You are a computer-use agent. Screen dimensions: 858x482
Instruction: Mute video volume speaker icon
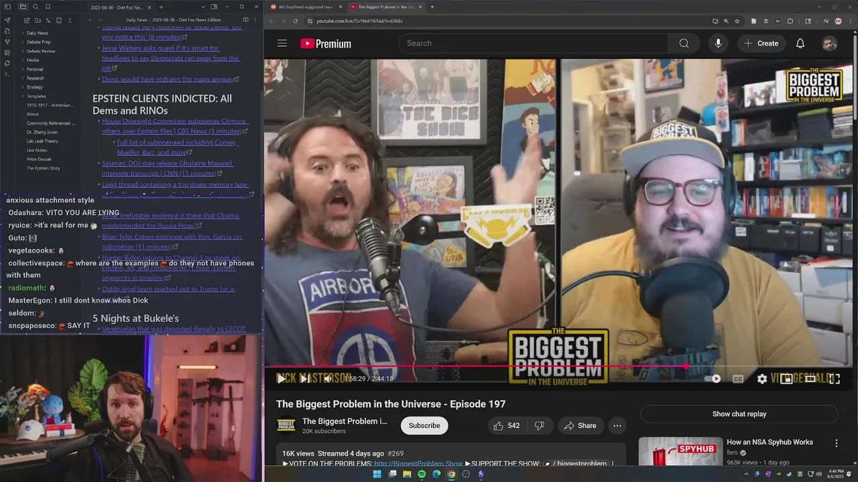coord(327,379)
